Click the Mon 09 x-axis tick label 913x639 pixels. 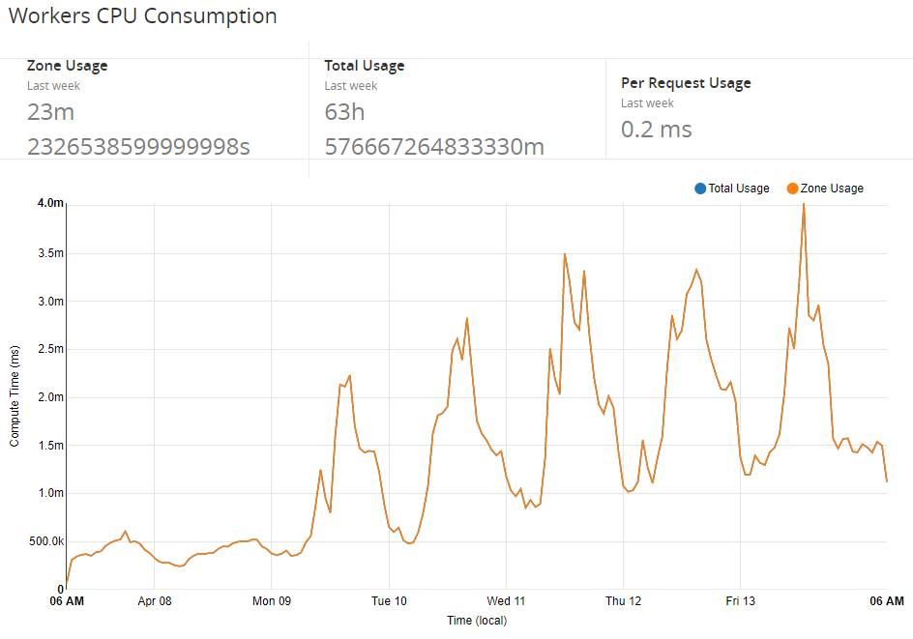click(x=272, y=601)
